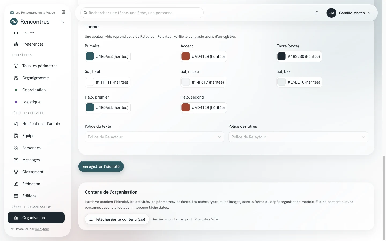The height and width of the screenshot is (241, 386).
Task: Click the Rencontres logo icon
Action: 14,22
